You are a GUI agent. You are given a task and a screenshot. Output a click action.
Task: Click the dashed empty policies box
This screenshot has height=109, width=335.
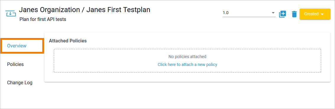[187, 61]
